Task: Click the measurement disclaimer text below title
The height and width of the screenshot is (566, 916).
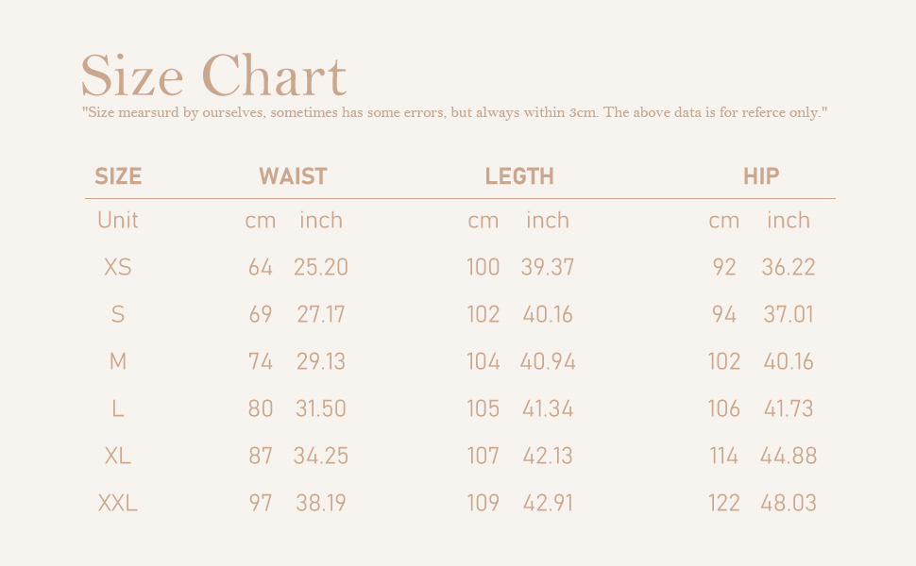Action: click(454, 112)
